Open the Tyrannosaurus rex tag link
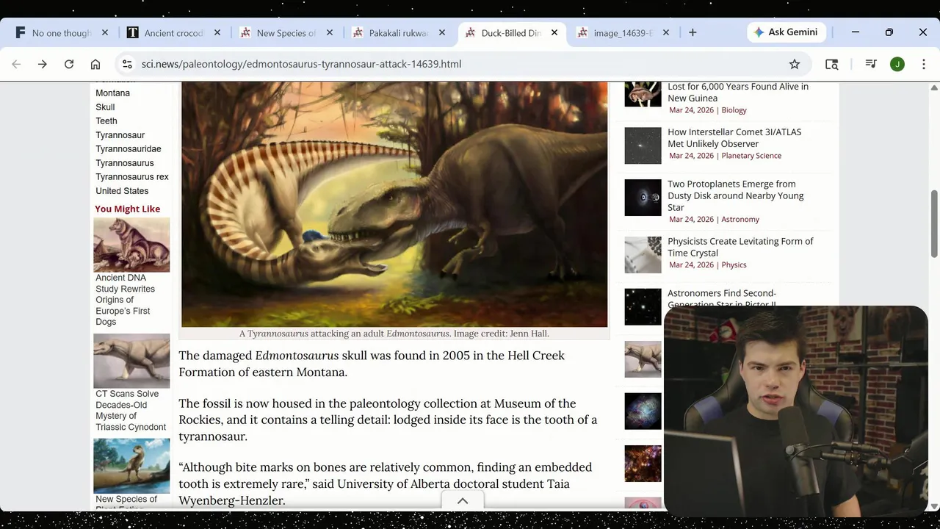Image resolution: width=940 pixels, height=529 pixels. point(131,177)
